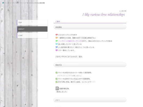Click clover icon beside 心の中で意思表明 line
143x107 pixels.
[x=57, y=79]
